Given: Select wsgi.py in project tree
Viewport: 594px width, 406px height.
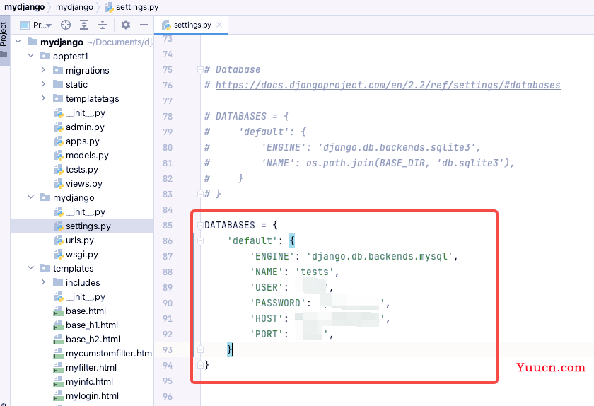Looking at the screenshot, I should tap(76, 255).
